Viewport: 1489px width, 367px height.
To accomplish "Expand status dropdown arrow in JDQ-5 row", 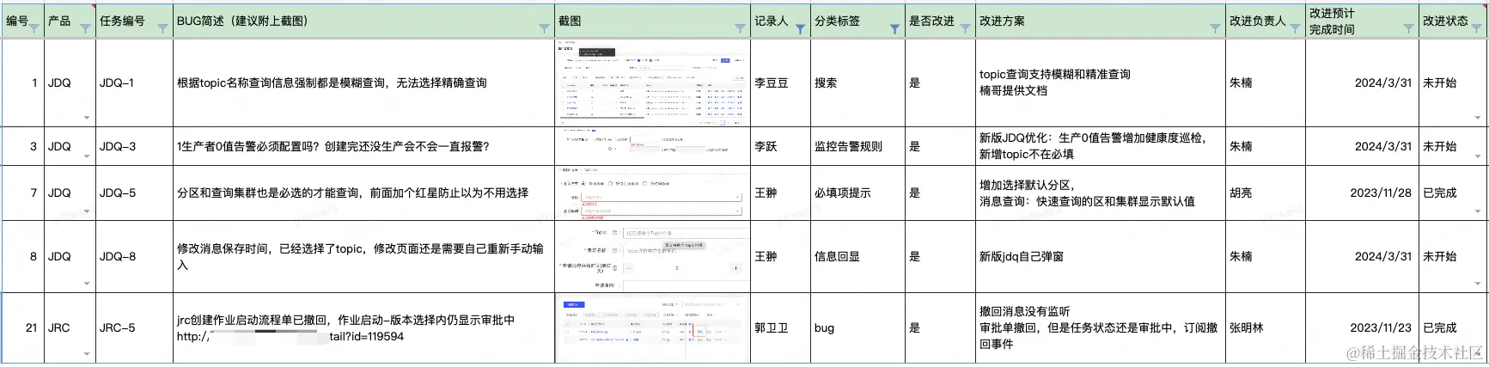I will 1478,211.
